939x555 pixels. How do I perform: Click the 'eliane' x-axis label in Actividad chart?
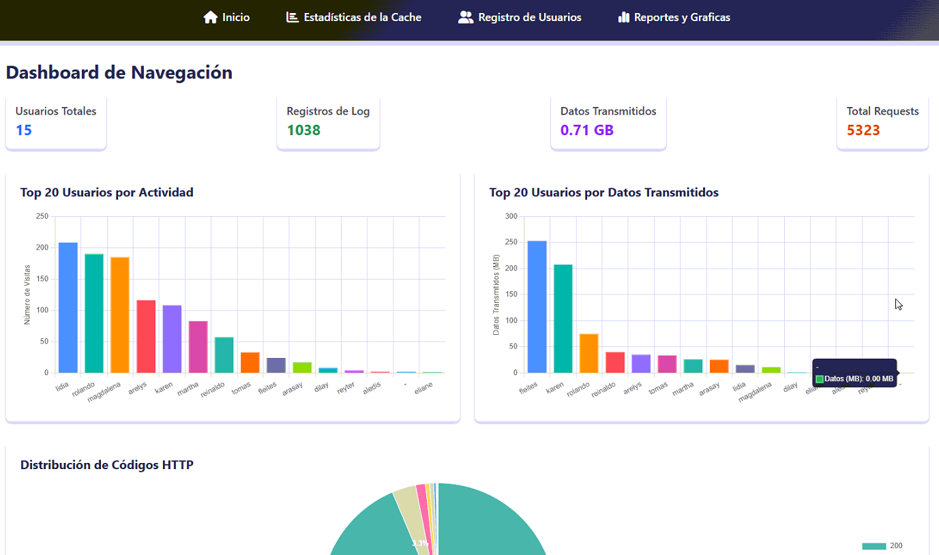(x=423, y=388)
